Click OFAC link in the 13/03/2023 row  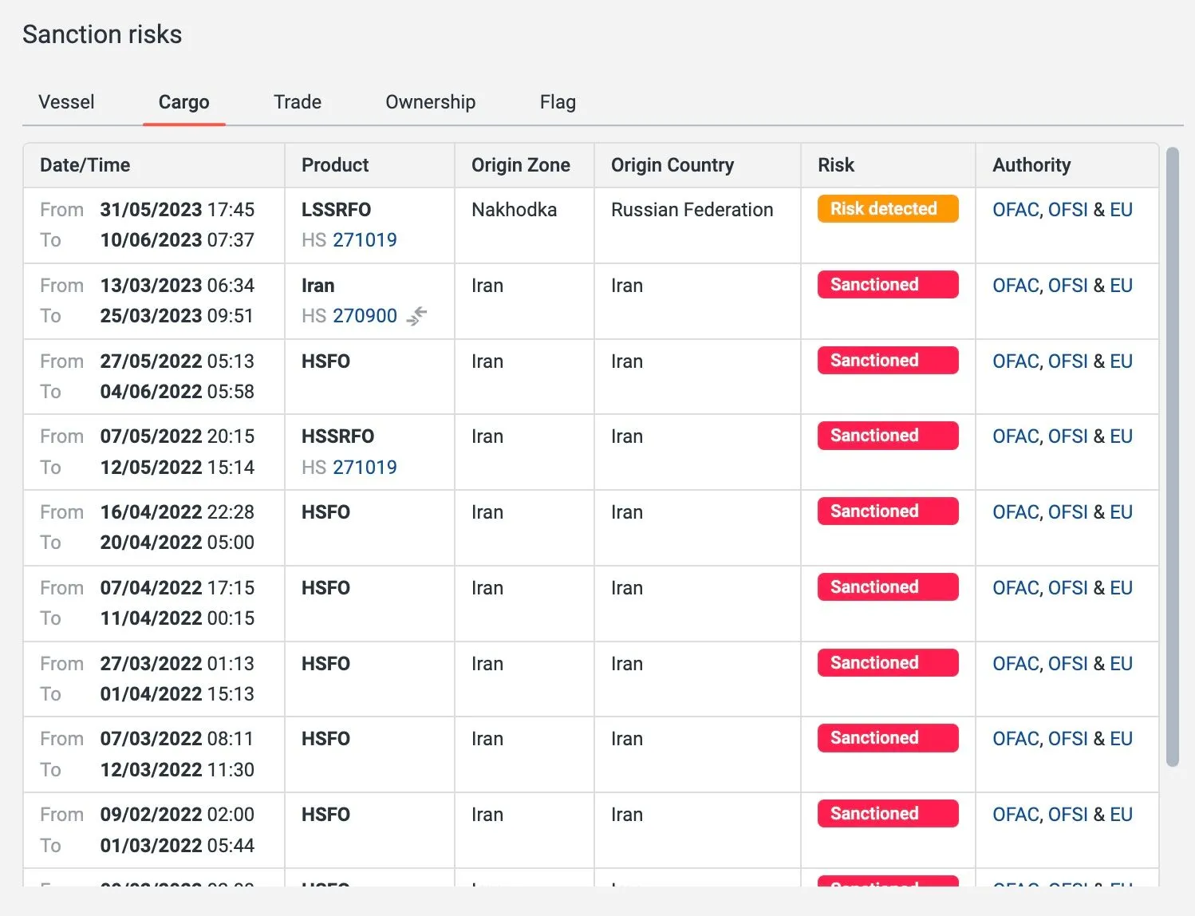point(1016,286)
